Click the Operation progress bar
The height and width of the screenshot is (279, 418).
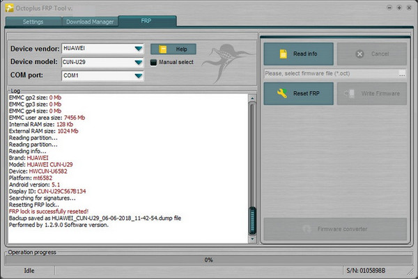pos(208,260)
